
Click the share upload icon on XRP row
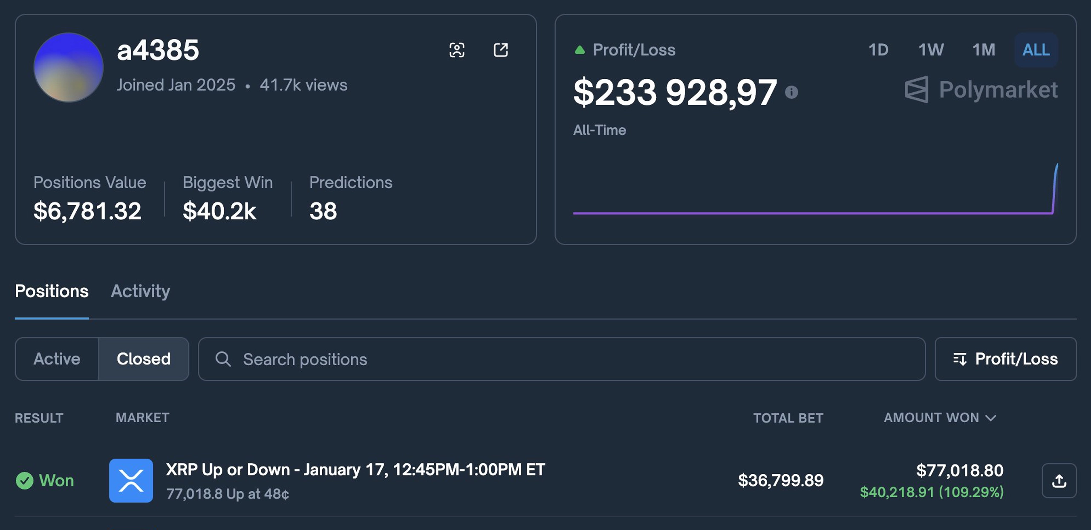coord(1059,481)
